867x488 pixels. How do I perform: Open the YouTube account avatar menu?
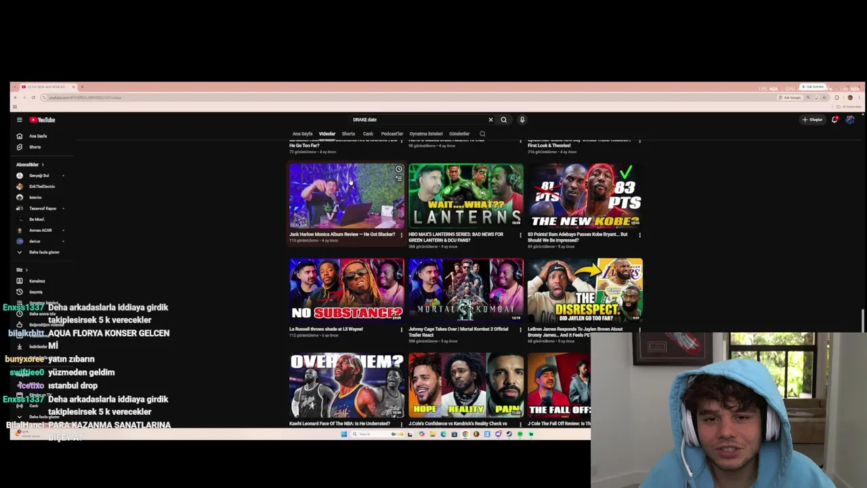pyautogui.click(x=850, y=120)
